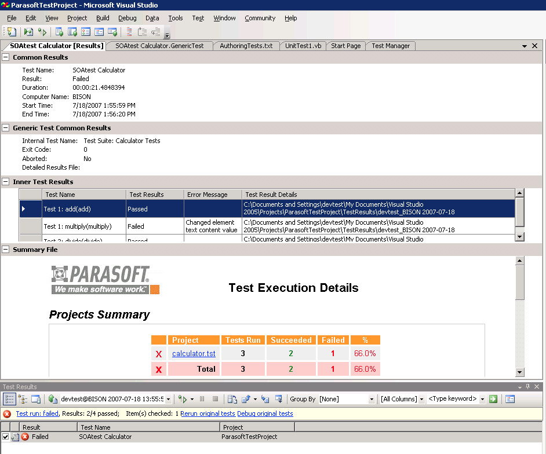Click the 'Rerun original tests' link
Screen dimensions: 546x454
pos(208,413)
